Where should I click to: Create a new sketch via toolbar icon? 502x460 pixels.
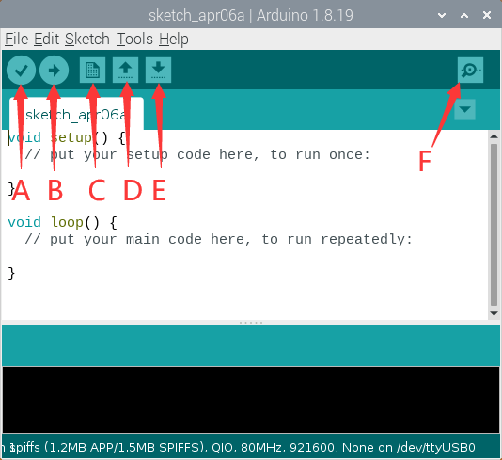click(92, 71)
